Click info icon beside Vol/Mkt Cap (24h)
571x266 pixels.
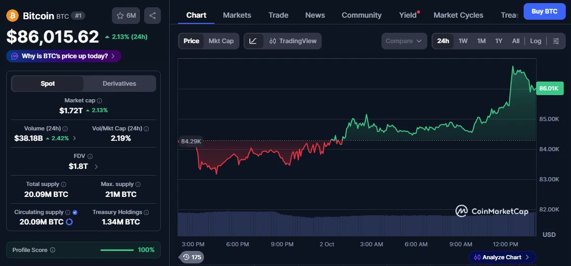(x=146, y=129)
